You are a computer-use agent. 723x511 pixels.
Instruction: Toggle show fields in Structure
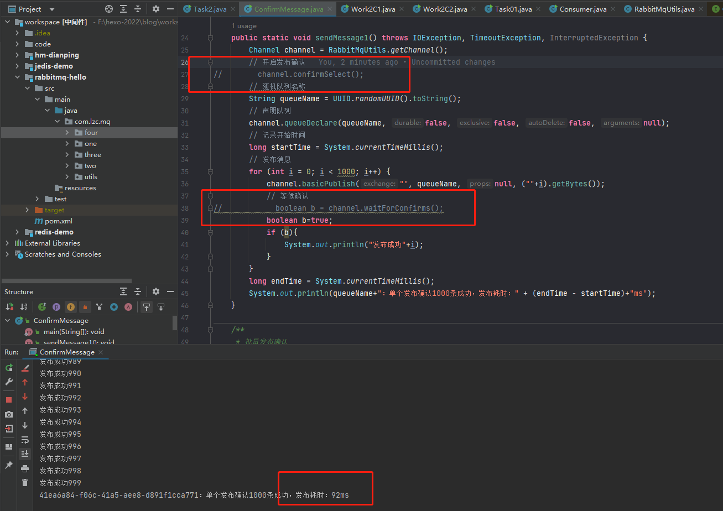71,307
